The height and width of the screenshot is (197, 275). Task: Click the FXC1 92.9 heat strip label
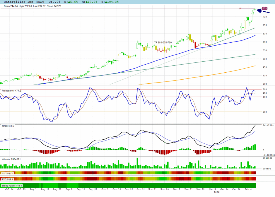[x=7, y=173]
